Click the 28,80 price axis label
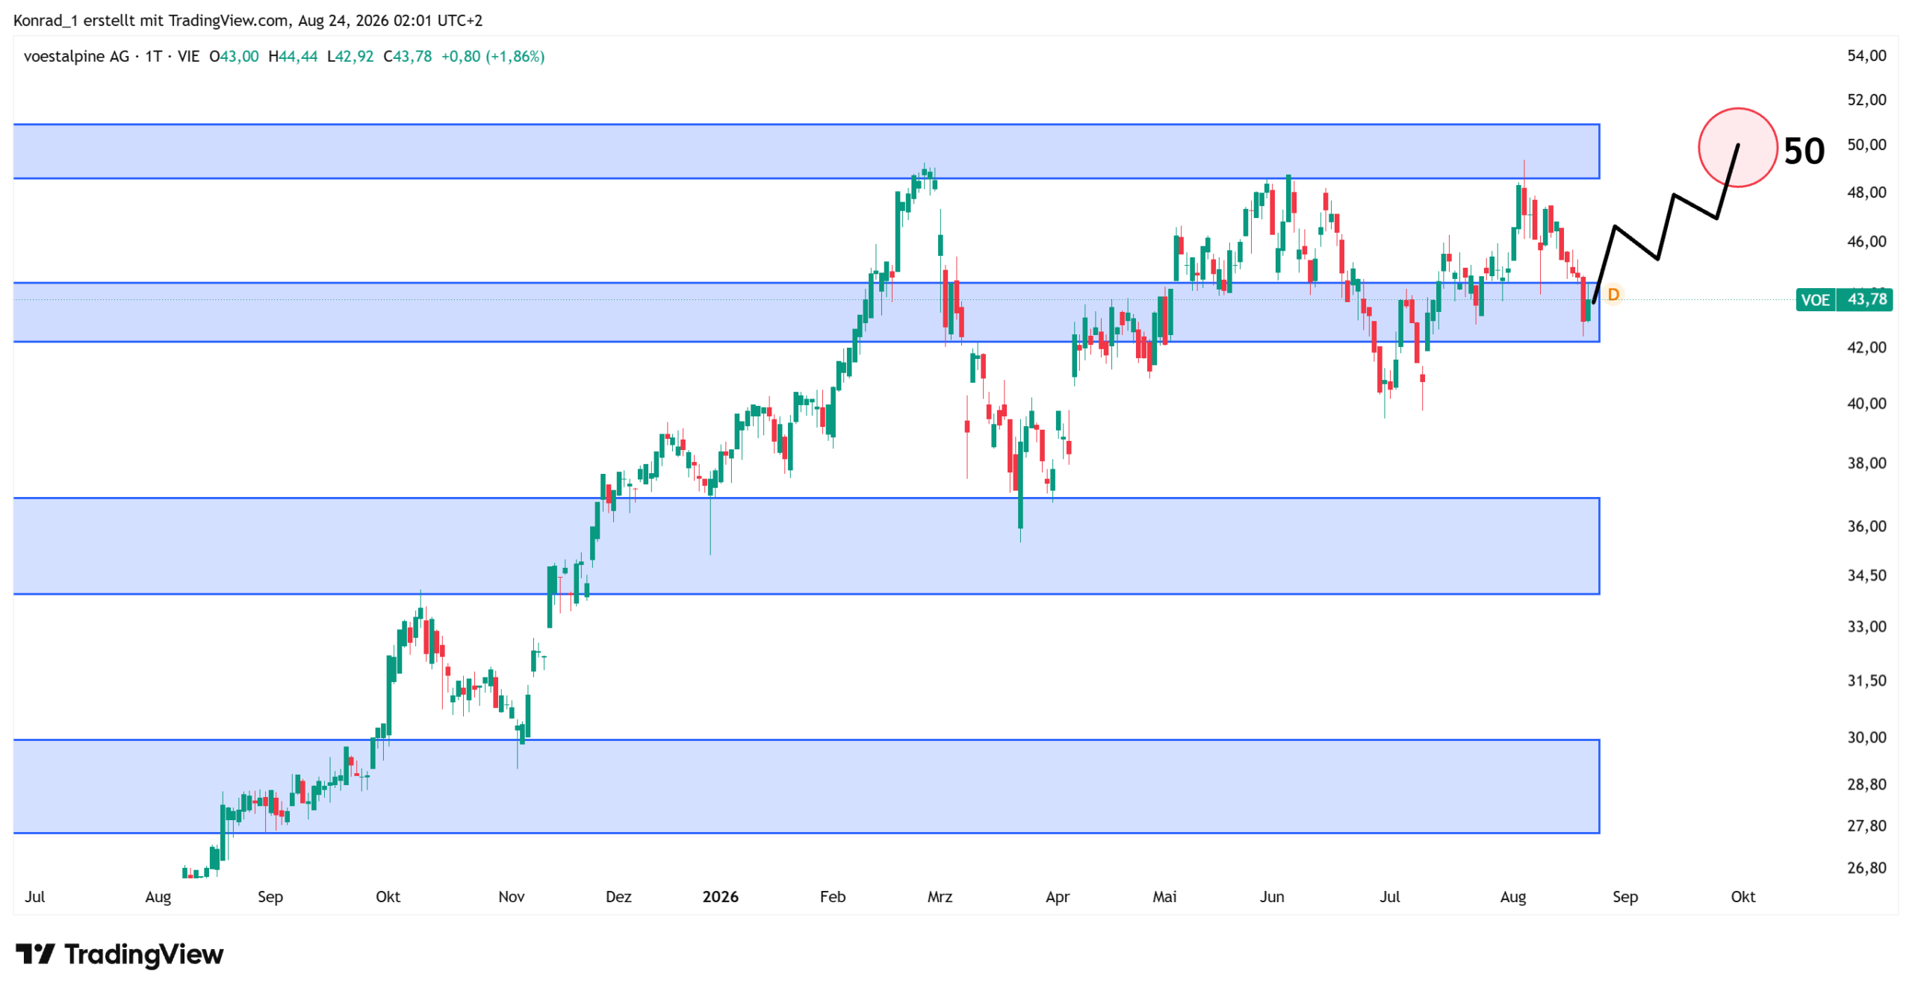The image size is (1912, 994). pyautogui.click(x=1866, y=784)
